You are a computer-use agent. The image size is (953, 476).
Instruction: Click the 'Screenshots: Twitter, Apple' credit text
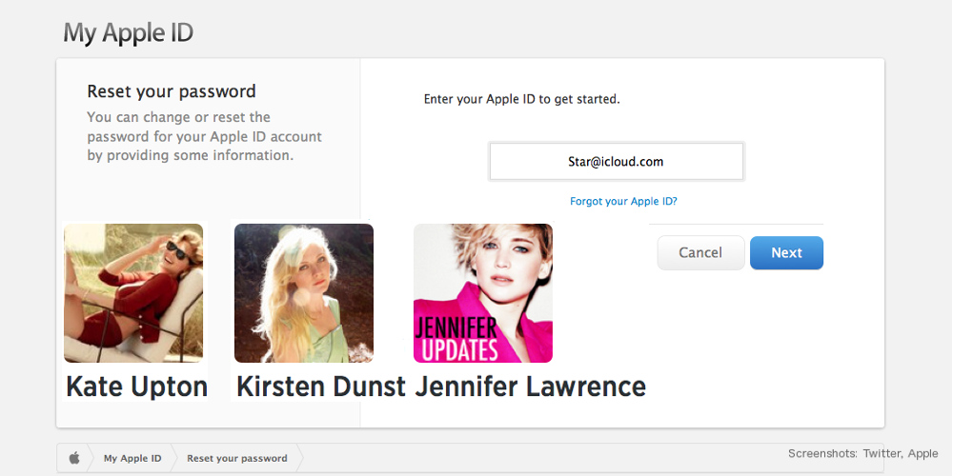tap(863, 453)
